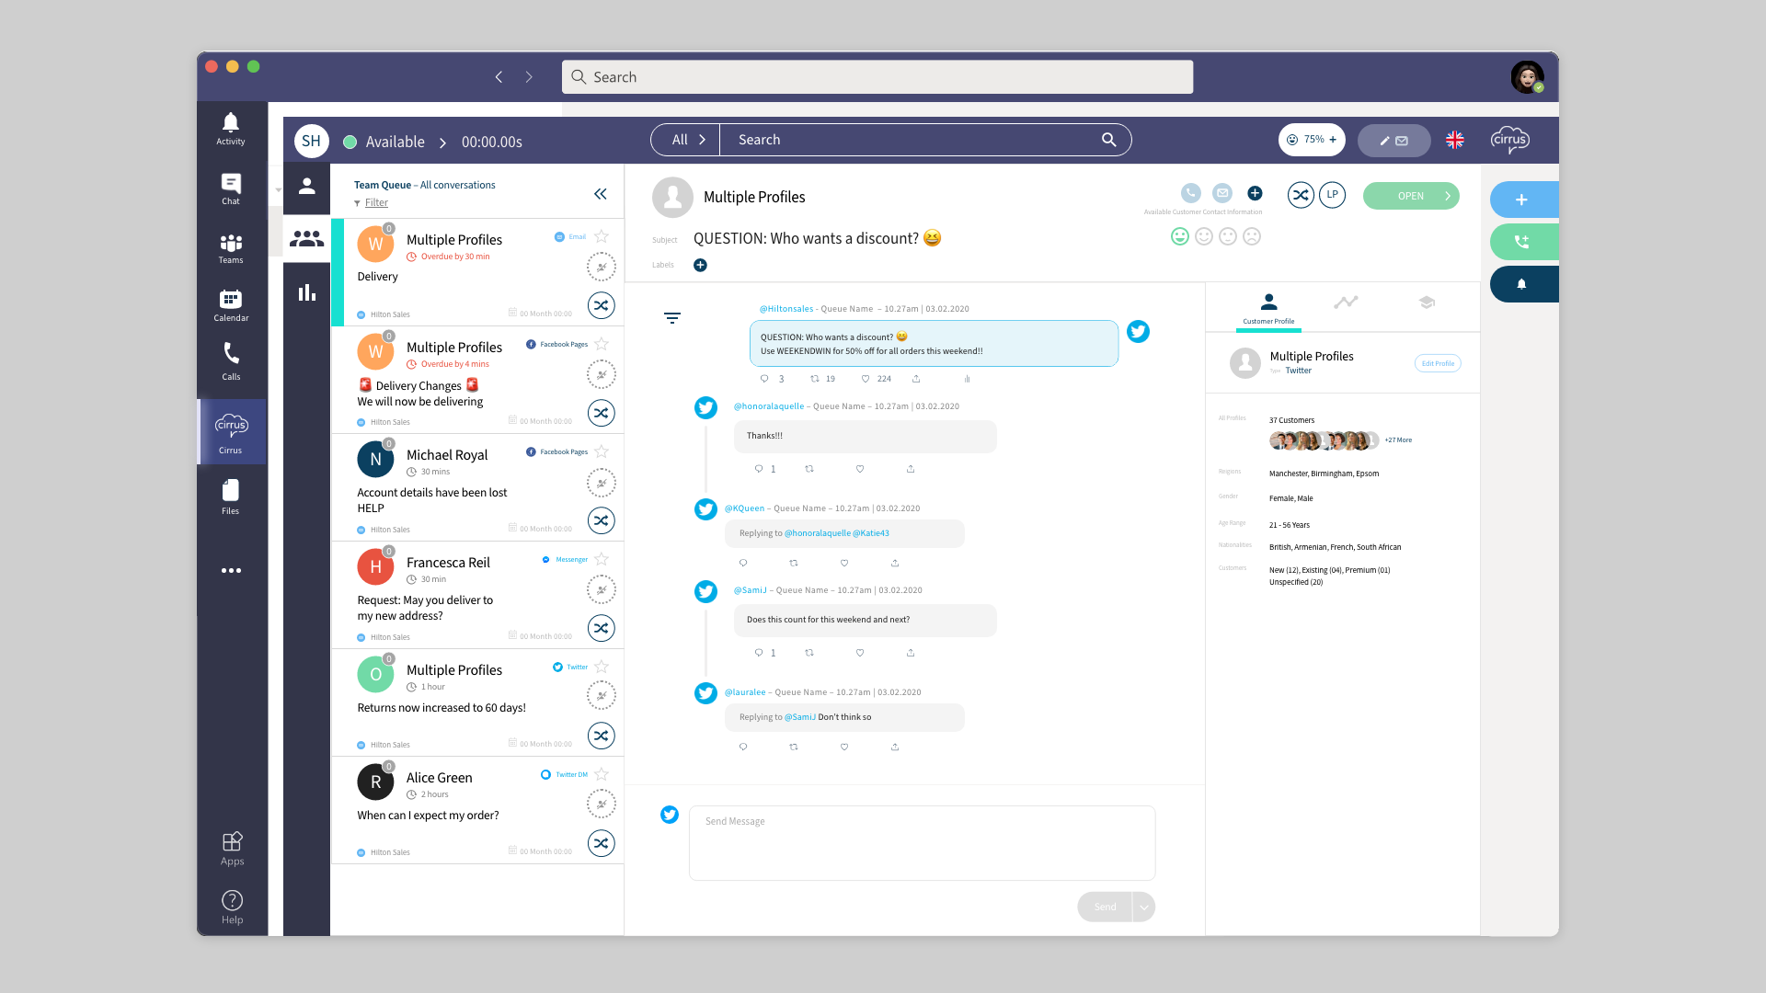
Task: Transfer the open conversation with shuffle
Action: pyautogui.click(x=1301, y=195)
